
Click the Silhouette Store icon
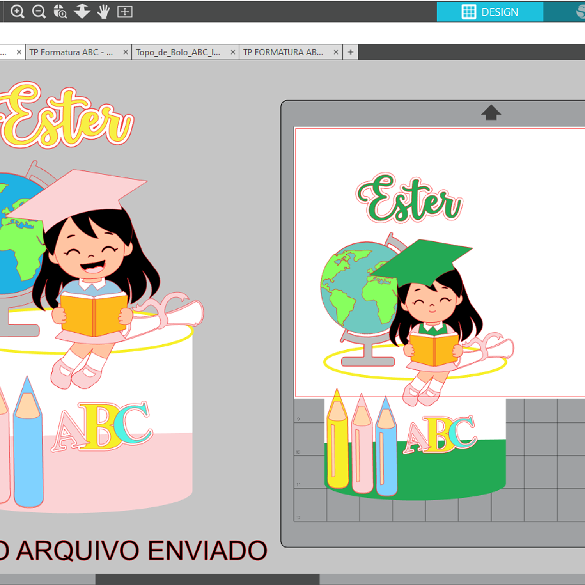point(580,12)
